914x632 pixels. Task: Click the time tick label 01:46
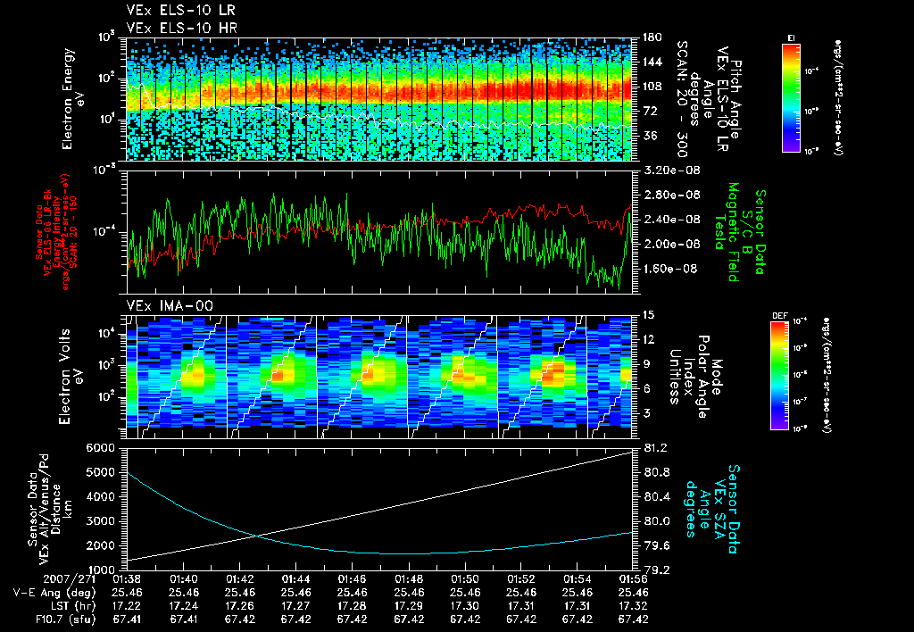(x=352, y=579)
